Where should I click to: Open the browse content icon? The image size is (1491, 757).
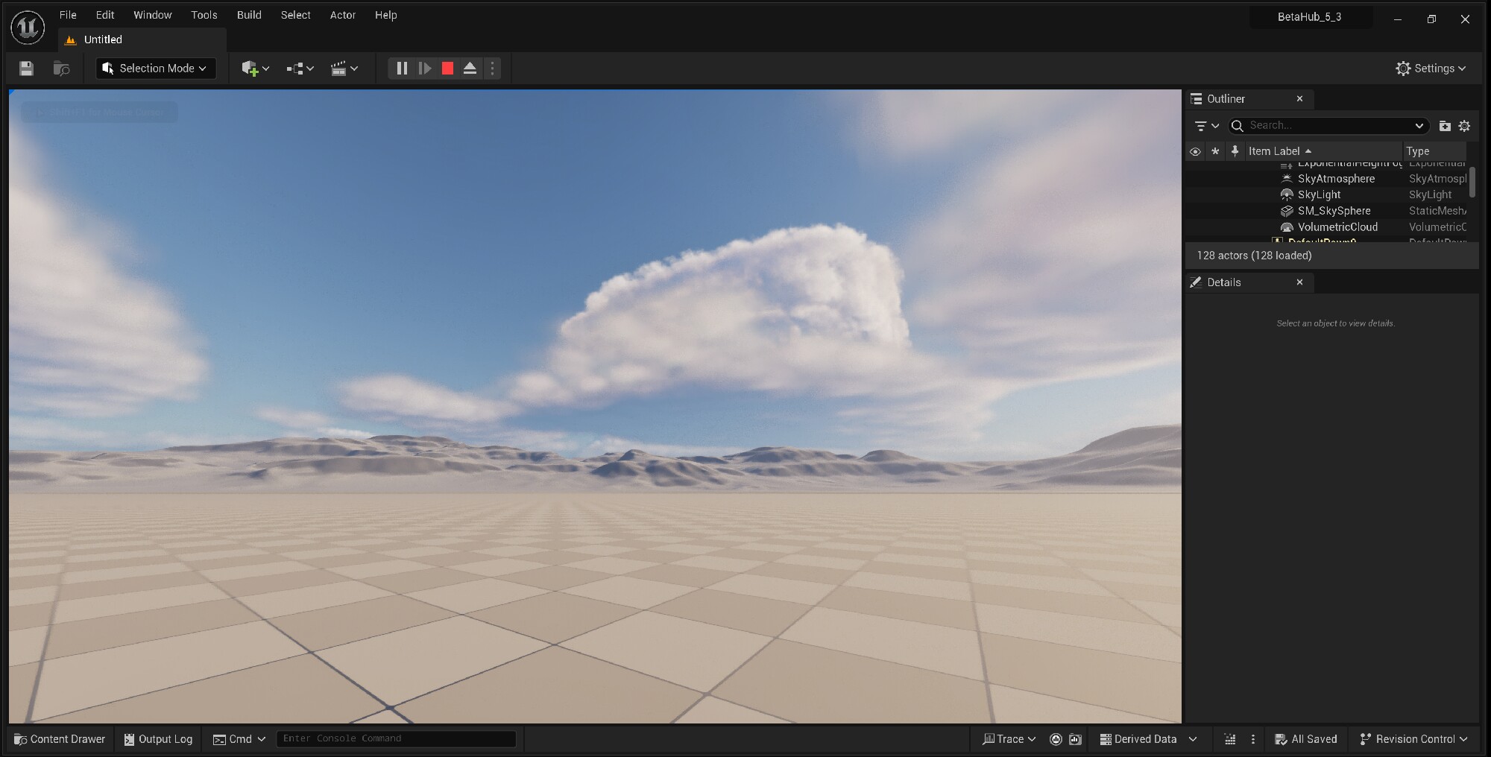[62, 69]
